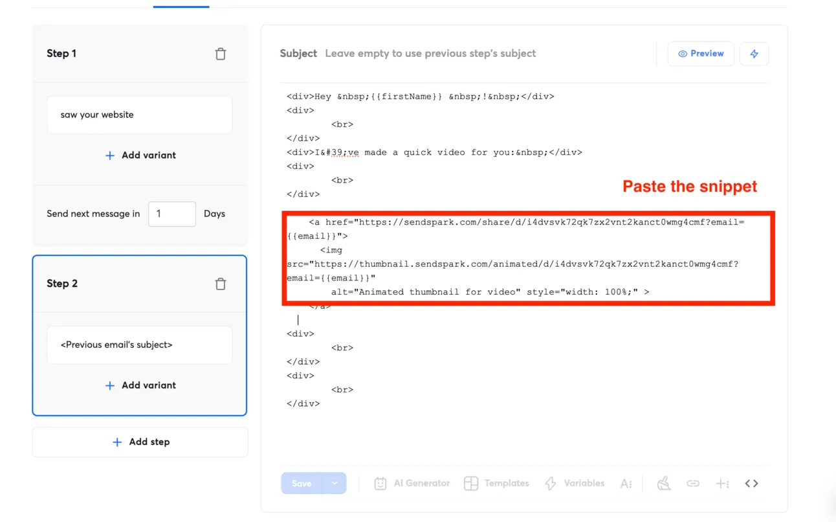Click the 'Hey {{firstName}}' code line

[421, 96]
